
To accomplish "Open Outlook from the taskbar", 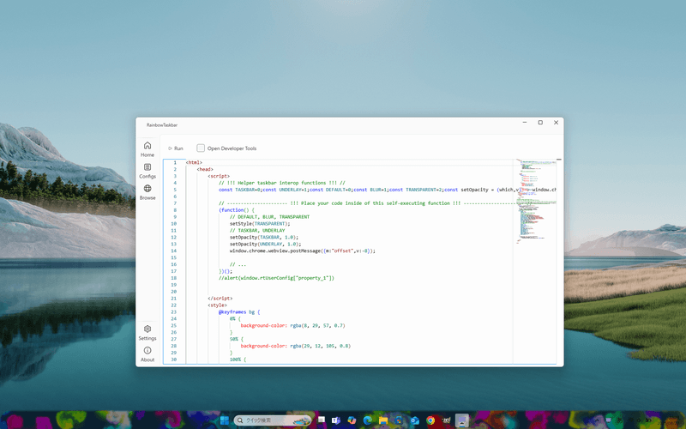I will pos(415,420).
